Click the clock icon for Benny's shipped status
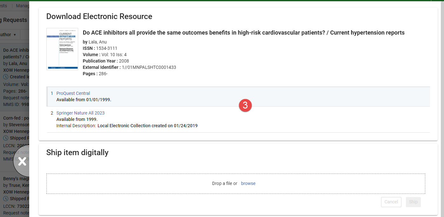The width and height of the screenshot is (444, 217). [5, 199]
